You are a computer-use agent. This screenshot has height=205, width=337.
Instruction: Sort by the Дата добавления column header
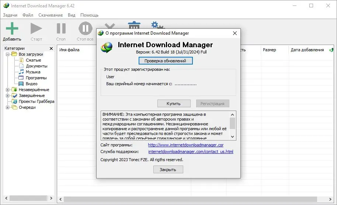pyautogui.click(x=308, y=50)
